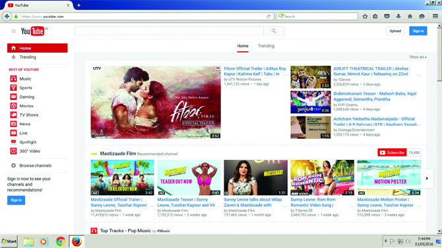Open file explorer folder in the taskbar
The image size is (442, 248).
28,241
